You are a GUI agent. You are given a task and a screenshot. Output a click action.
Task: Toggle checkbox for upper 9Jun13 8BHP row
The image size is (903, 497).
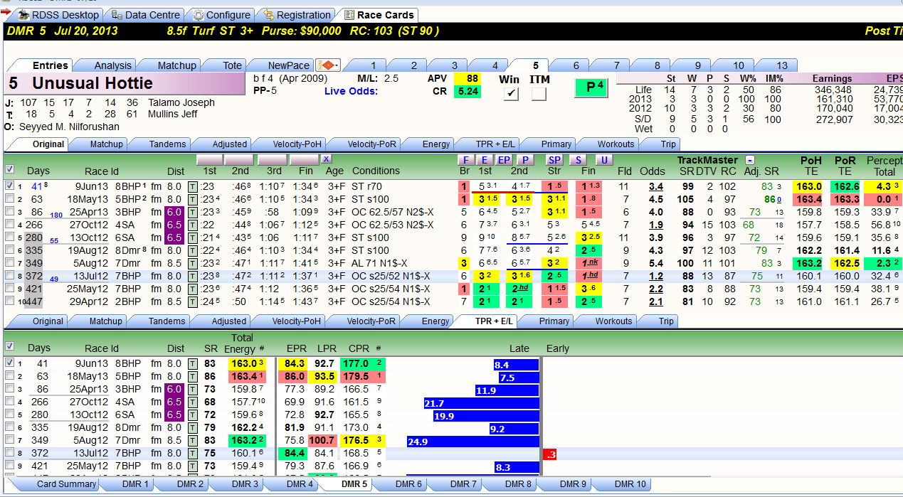(x=9, y=186)
